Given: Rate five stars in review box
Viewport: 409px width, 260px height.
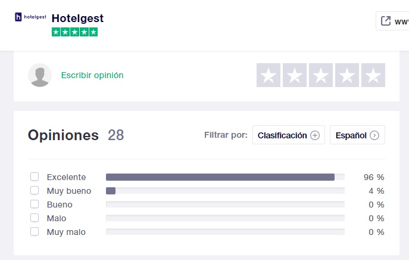Looking at the screenshot, I should 373,76.
